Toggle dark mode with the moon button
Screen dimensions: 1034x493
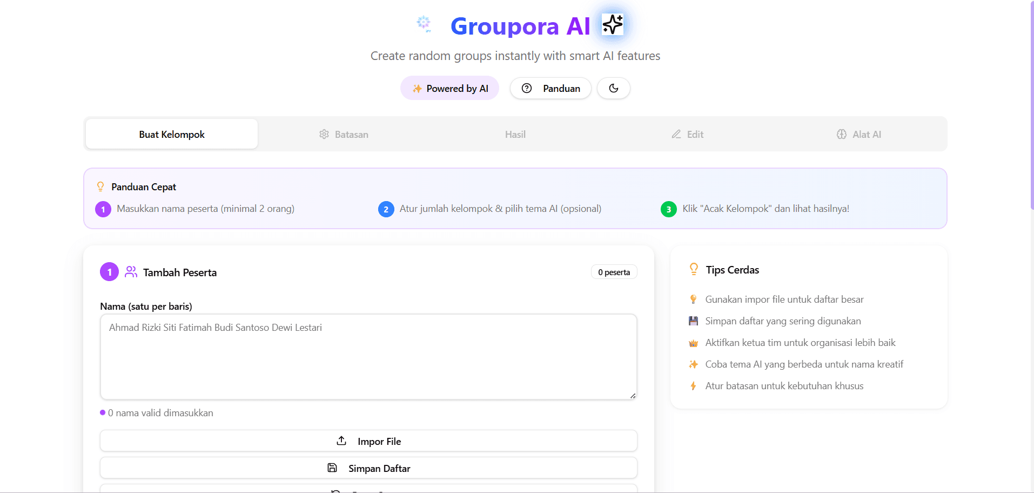[614, 88]
